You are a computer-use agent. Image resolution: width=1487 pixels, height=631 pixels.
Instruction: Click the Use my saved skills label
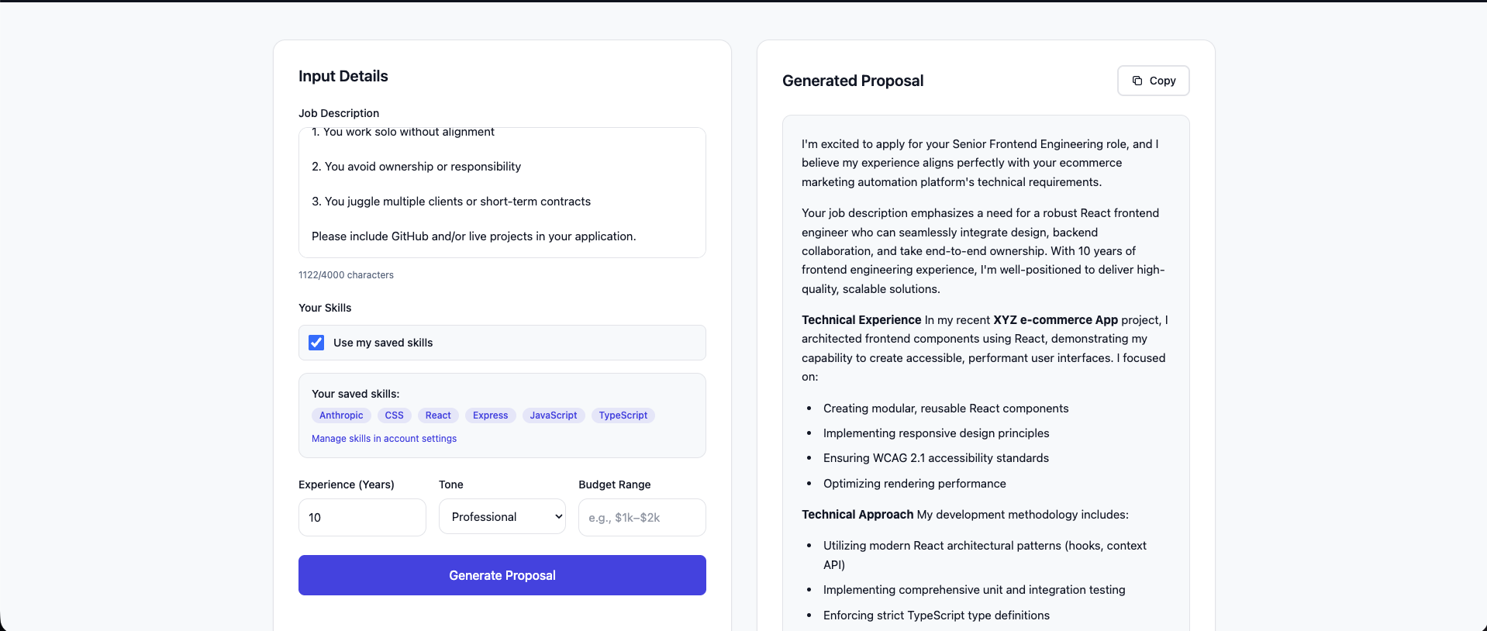coord(383,343)
